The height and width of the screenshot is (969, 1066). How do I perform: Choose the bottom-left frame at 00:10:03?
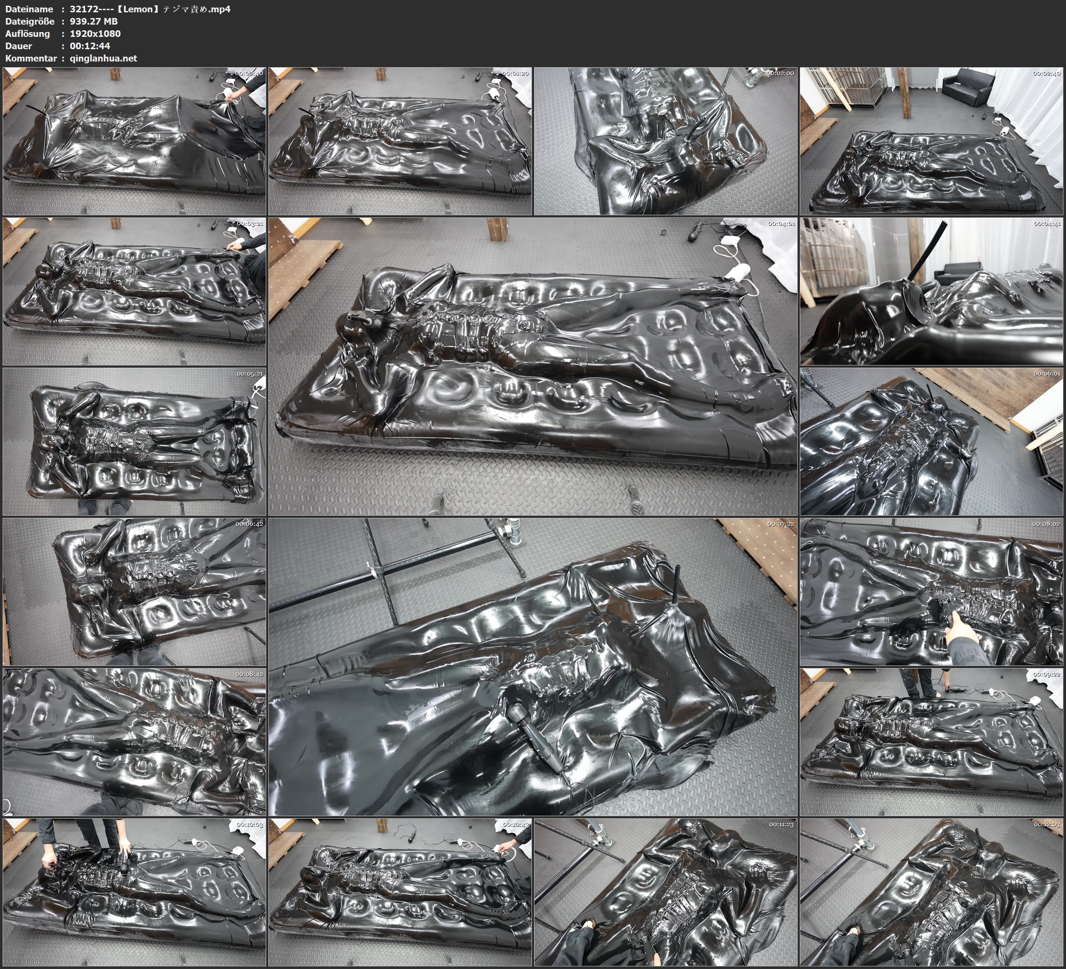(x=134, y=892)
